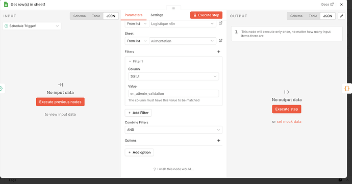352x184 pixels.
Task: Open the Statut column dropdown
Action: pos(173,76)
